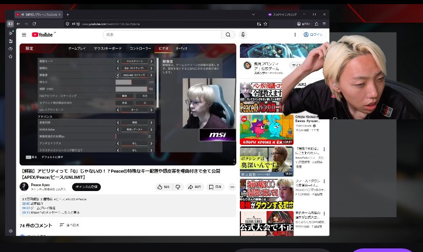Dislike the video with thumbs-down icon
Viewport: 423px width, 252px height.
coord(178,187)
